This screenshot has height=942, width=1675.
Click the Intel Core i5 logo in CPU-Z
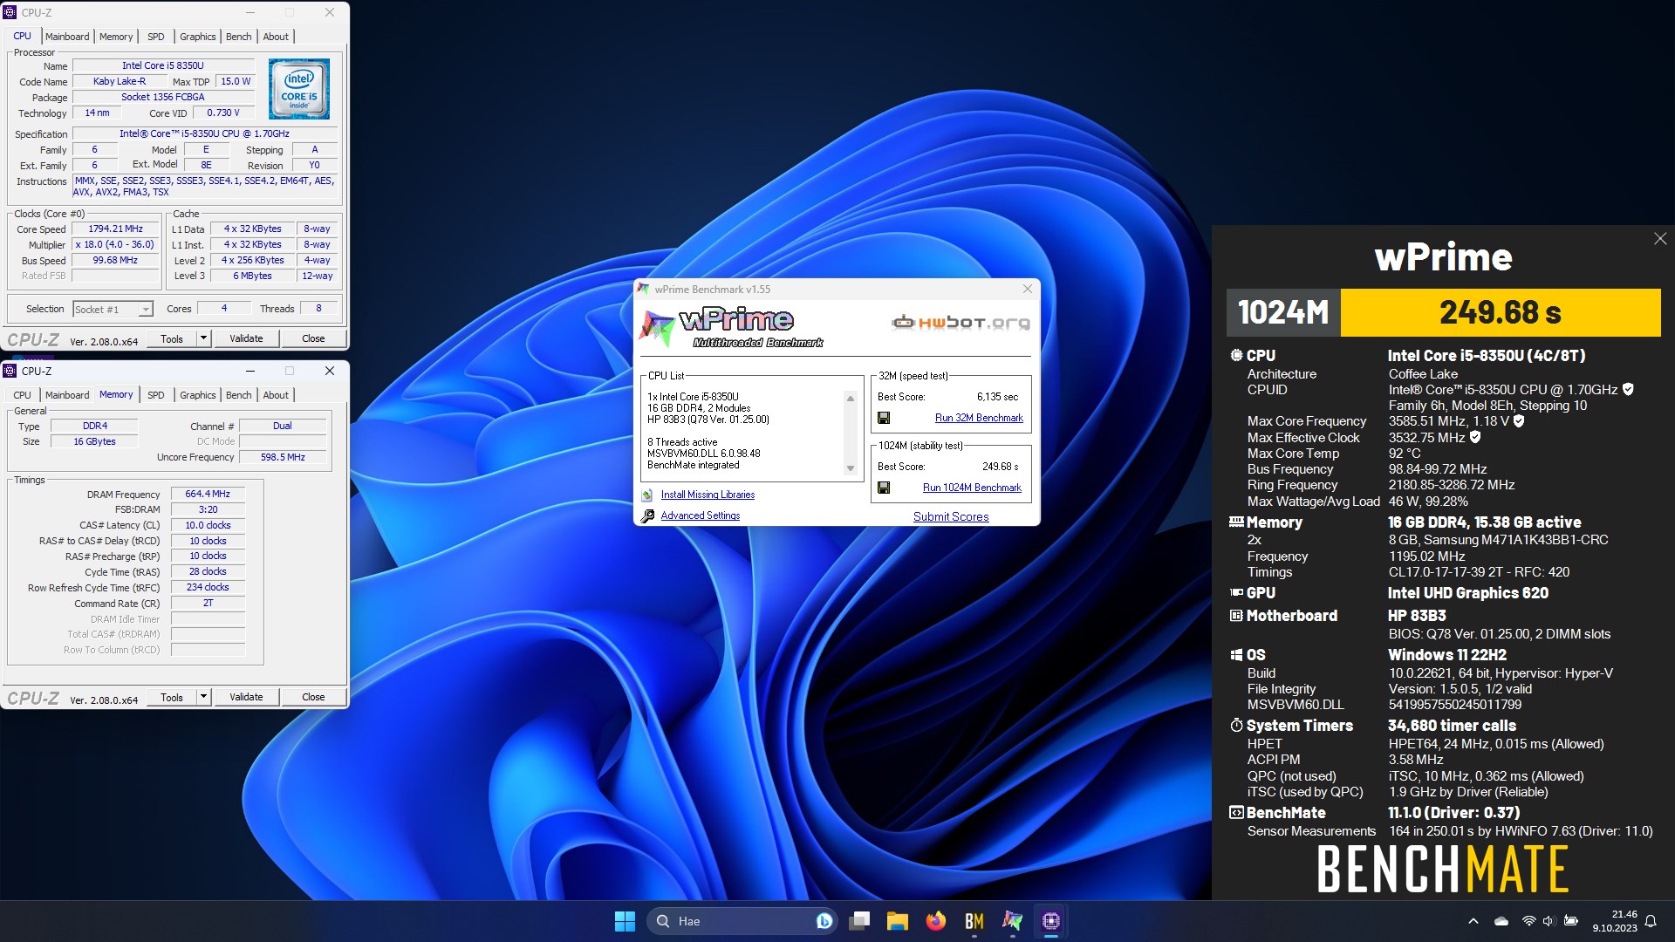(x=299, y=89)
